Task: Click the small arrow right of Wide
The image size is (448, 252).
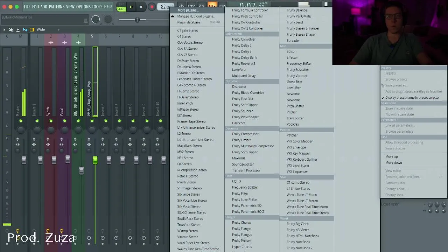Action: tap(58, 30)
